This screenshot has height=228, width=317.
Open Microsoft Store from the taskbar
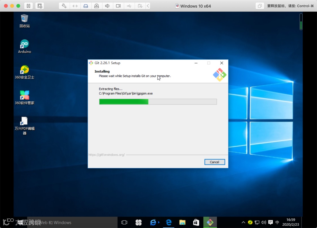(x=196, y=222)
